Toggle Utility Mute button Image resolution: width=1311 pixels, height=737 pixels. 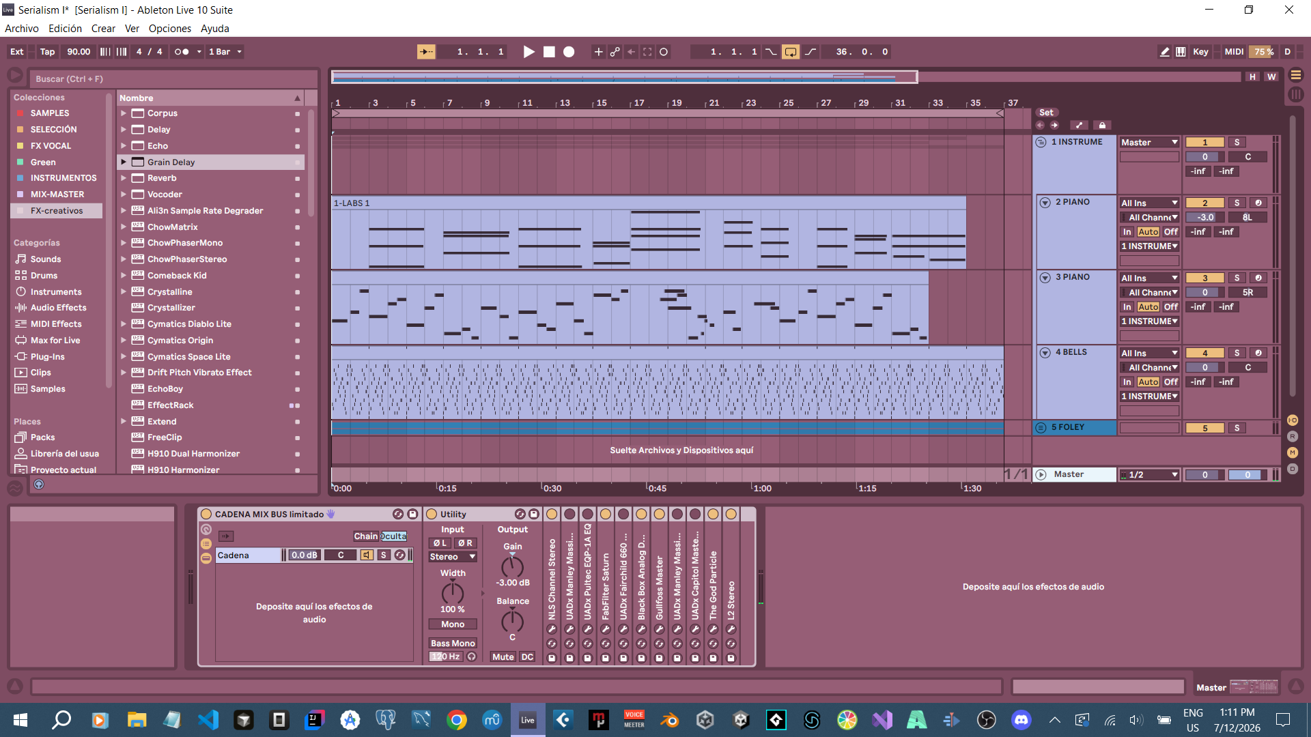pos(503,657)
